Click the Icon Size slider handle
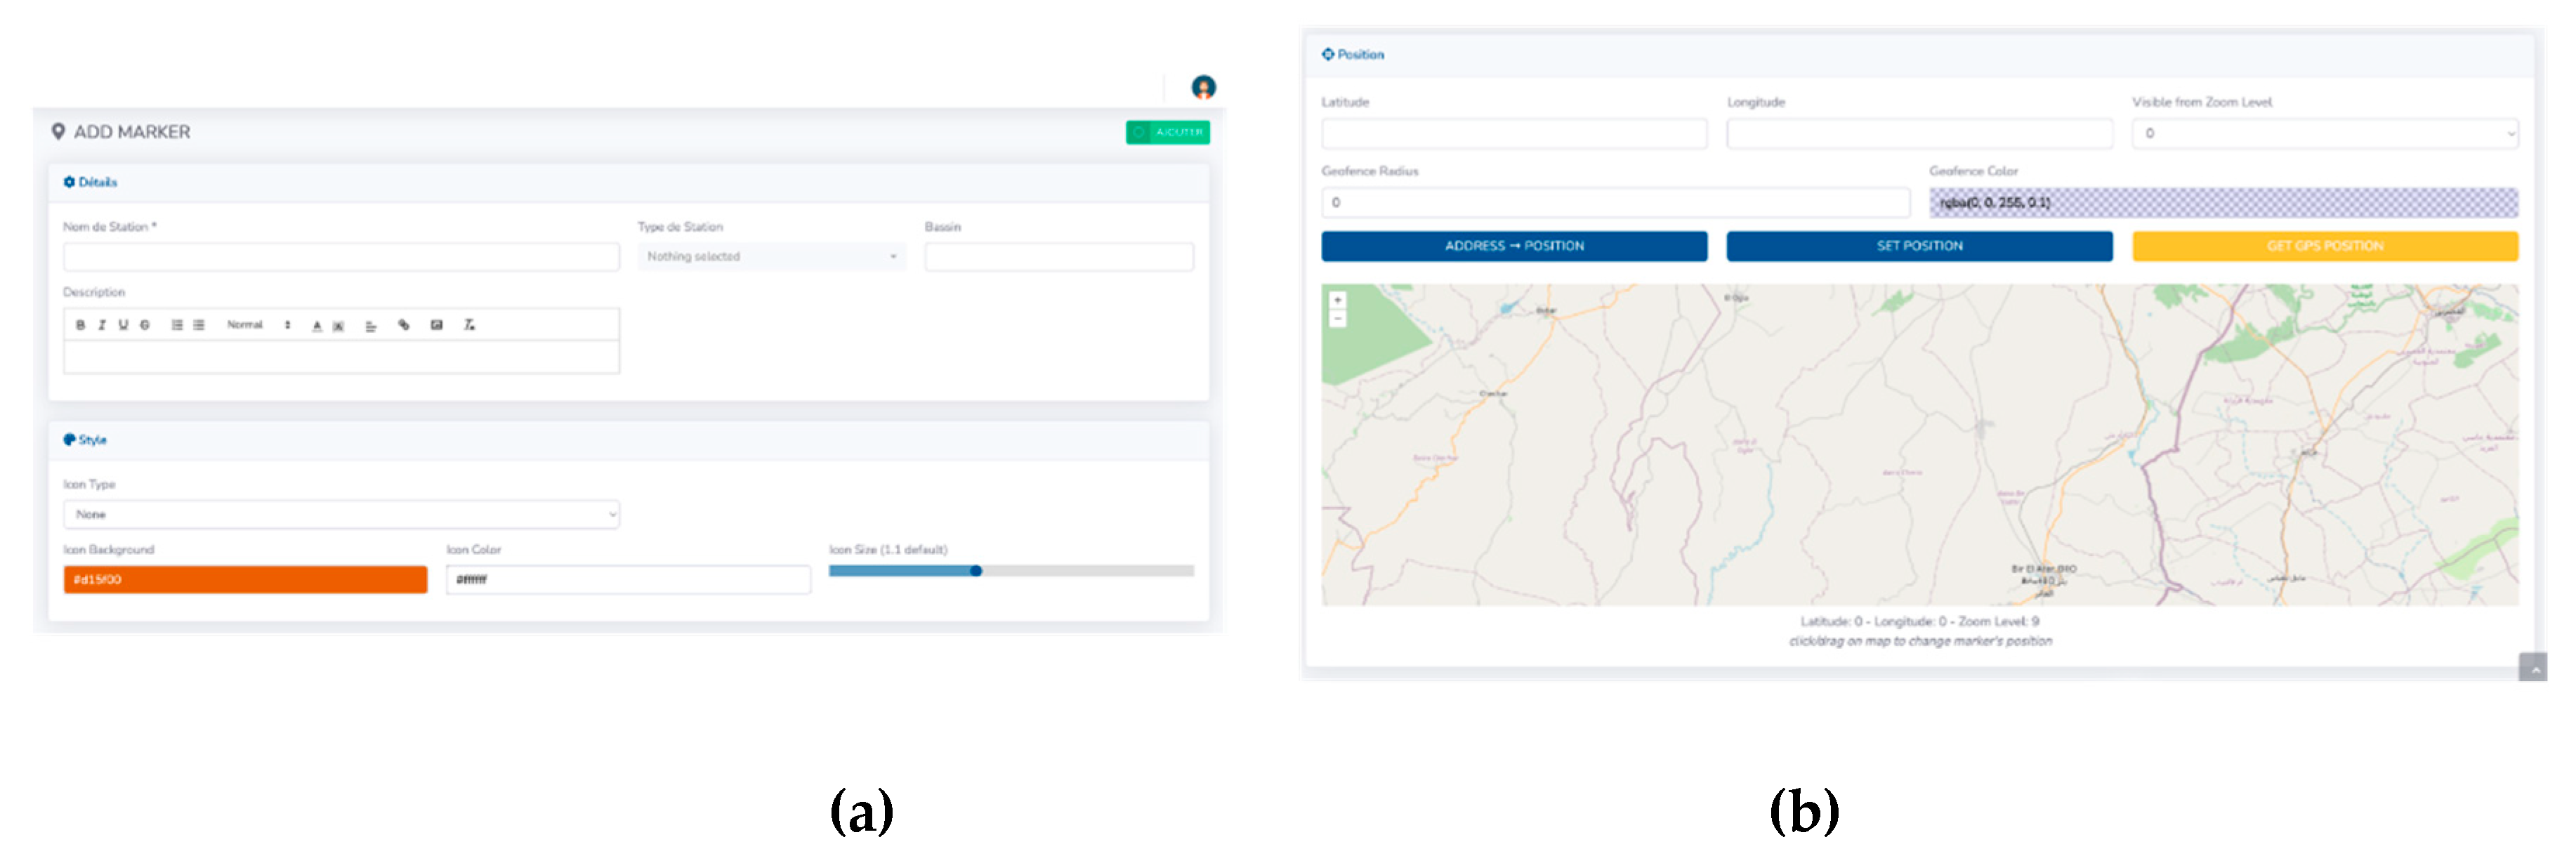The width and height of the screenshot is (2576, 856). coord(976,571)
